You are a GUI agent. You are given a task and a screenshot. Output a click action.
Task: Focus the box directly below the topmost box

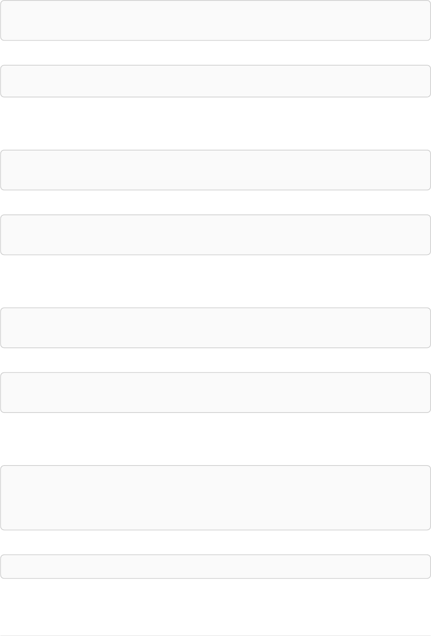point(215,81)
